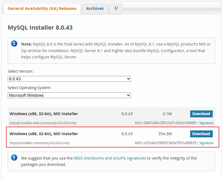Image resolution: width=222 pixels, height=179 pixels.
Task: Follow the MD5 checksums and GnuPG signatures link
Action: click(x=110, y=158)
